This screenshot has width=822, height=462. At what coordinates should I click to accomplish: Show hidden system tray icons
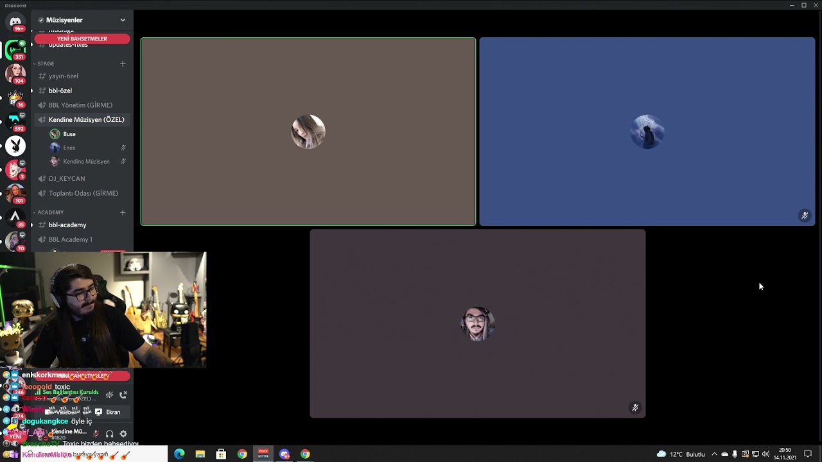[x=714, y=454]
